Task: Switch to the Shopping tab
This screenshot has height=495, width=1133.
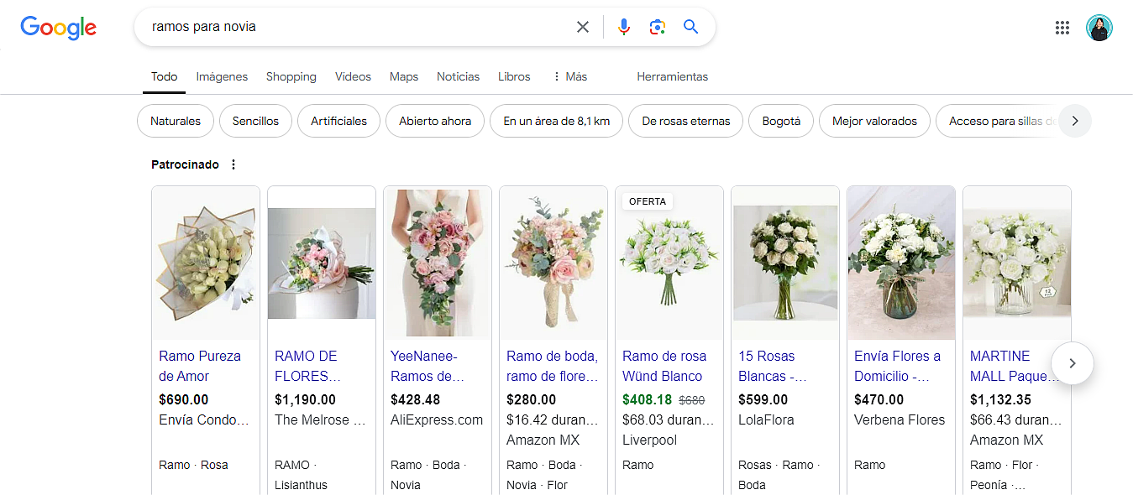Action: tap(291, 76)
